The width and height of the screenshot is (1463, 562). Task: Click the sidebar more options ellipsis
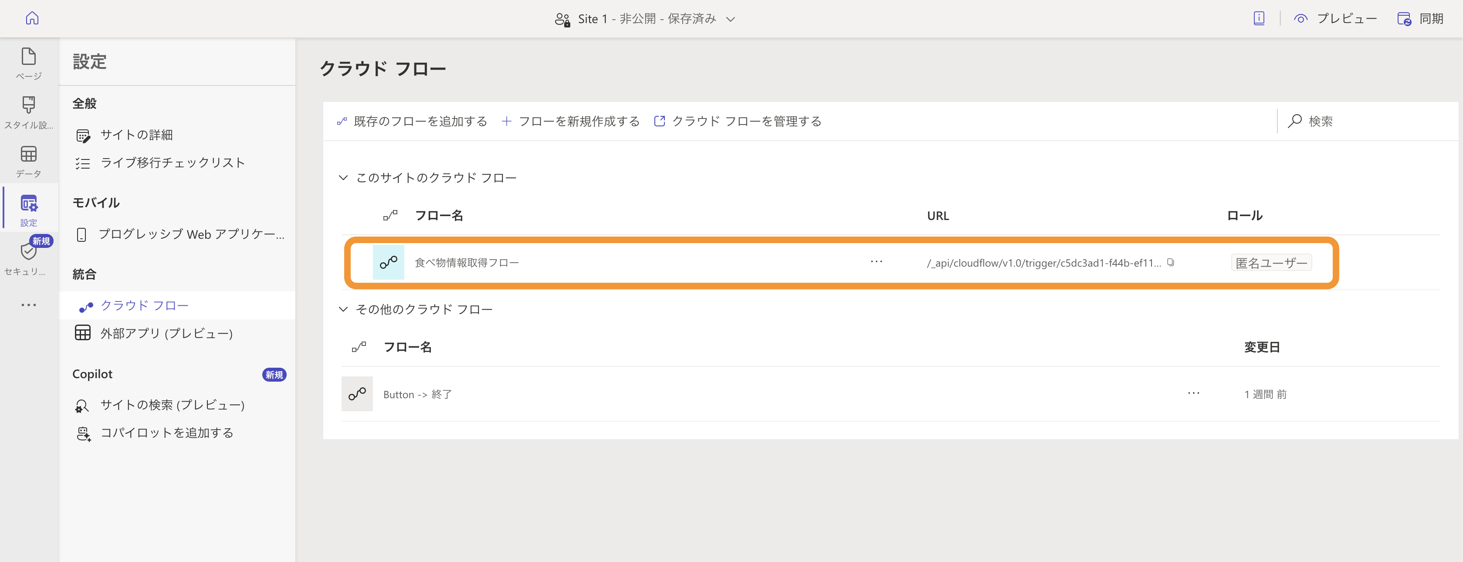[x=28, y=305]
